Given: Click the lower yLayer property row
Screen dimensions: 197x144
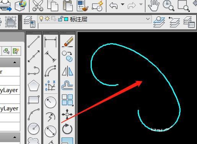Looking at the screenshot, I should (x=10, y=108).
